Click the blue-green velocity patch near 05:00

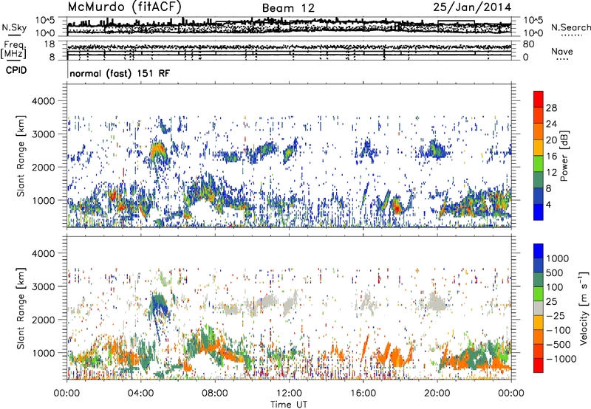point(159,306)
